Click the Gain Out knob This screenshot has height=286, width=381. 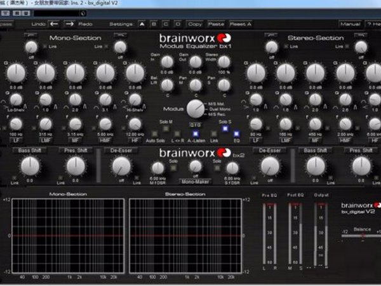196,62
